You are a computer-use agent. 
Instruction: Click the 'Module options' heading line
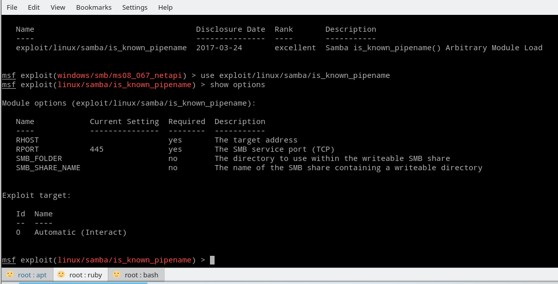[129, 103]
